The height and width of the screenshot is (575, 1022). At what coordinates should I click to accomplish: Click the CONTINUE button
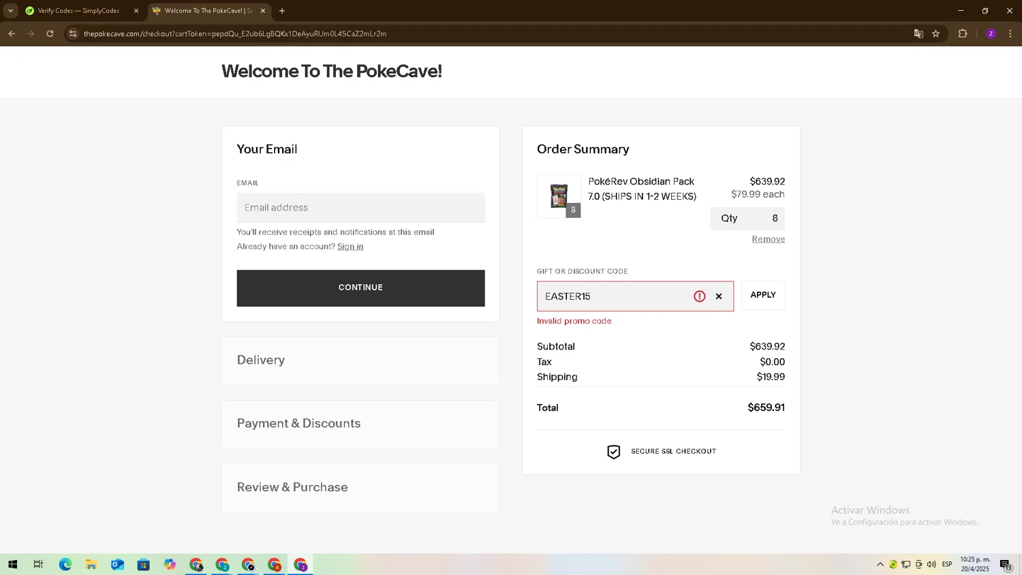[x=361, y=288]
